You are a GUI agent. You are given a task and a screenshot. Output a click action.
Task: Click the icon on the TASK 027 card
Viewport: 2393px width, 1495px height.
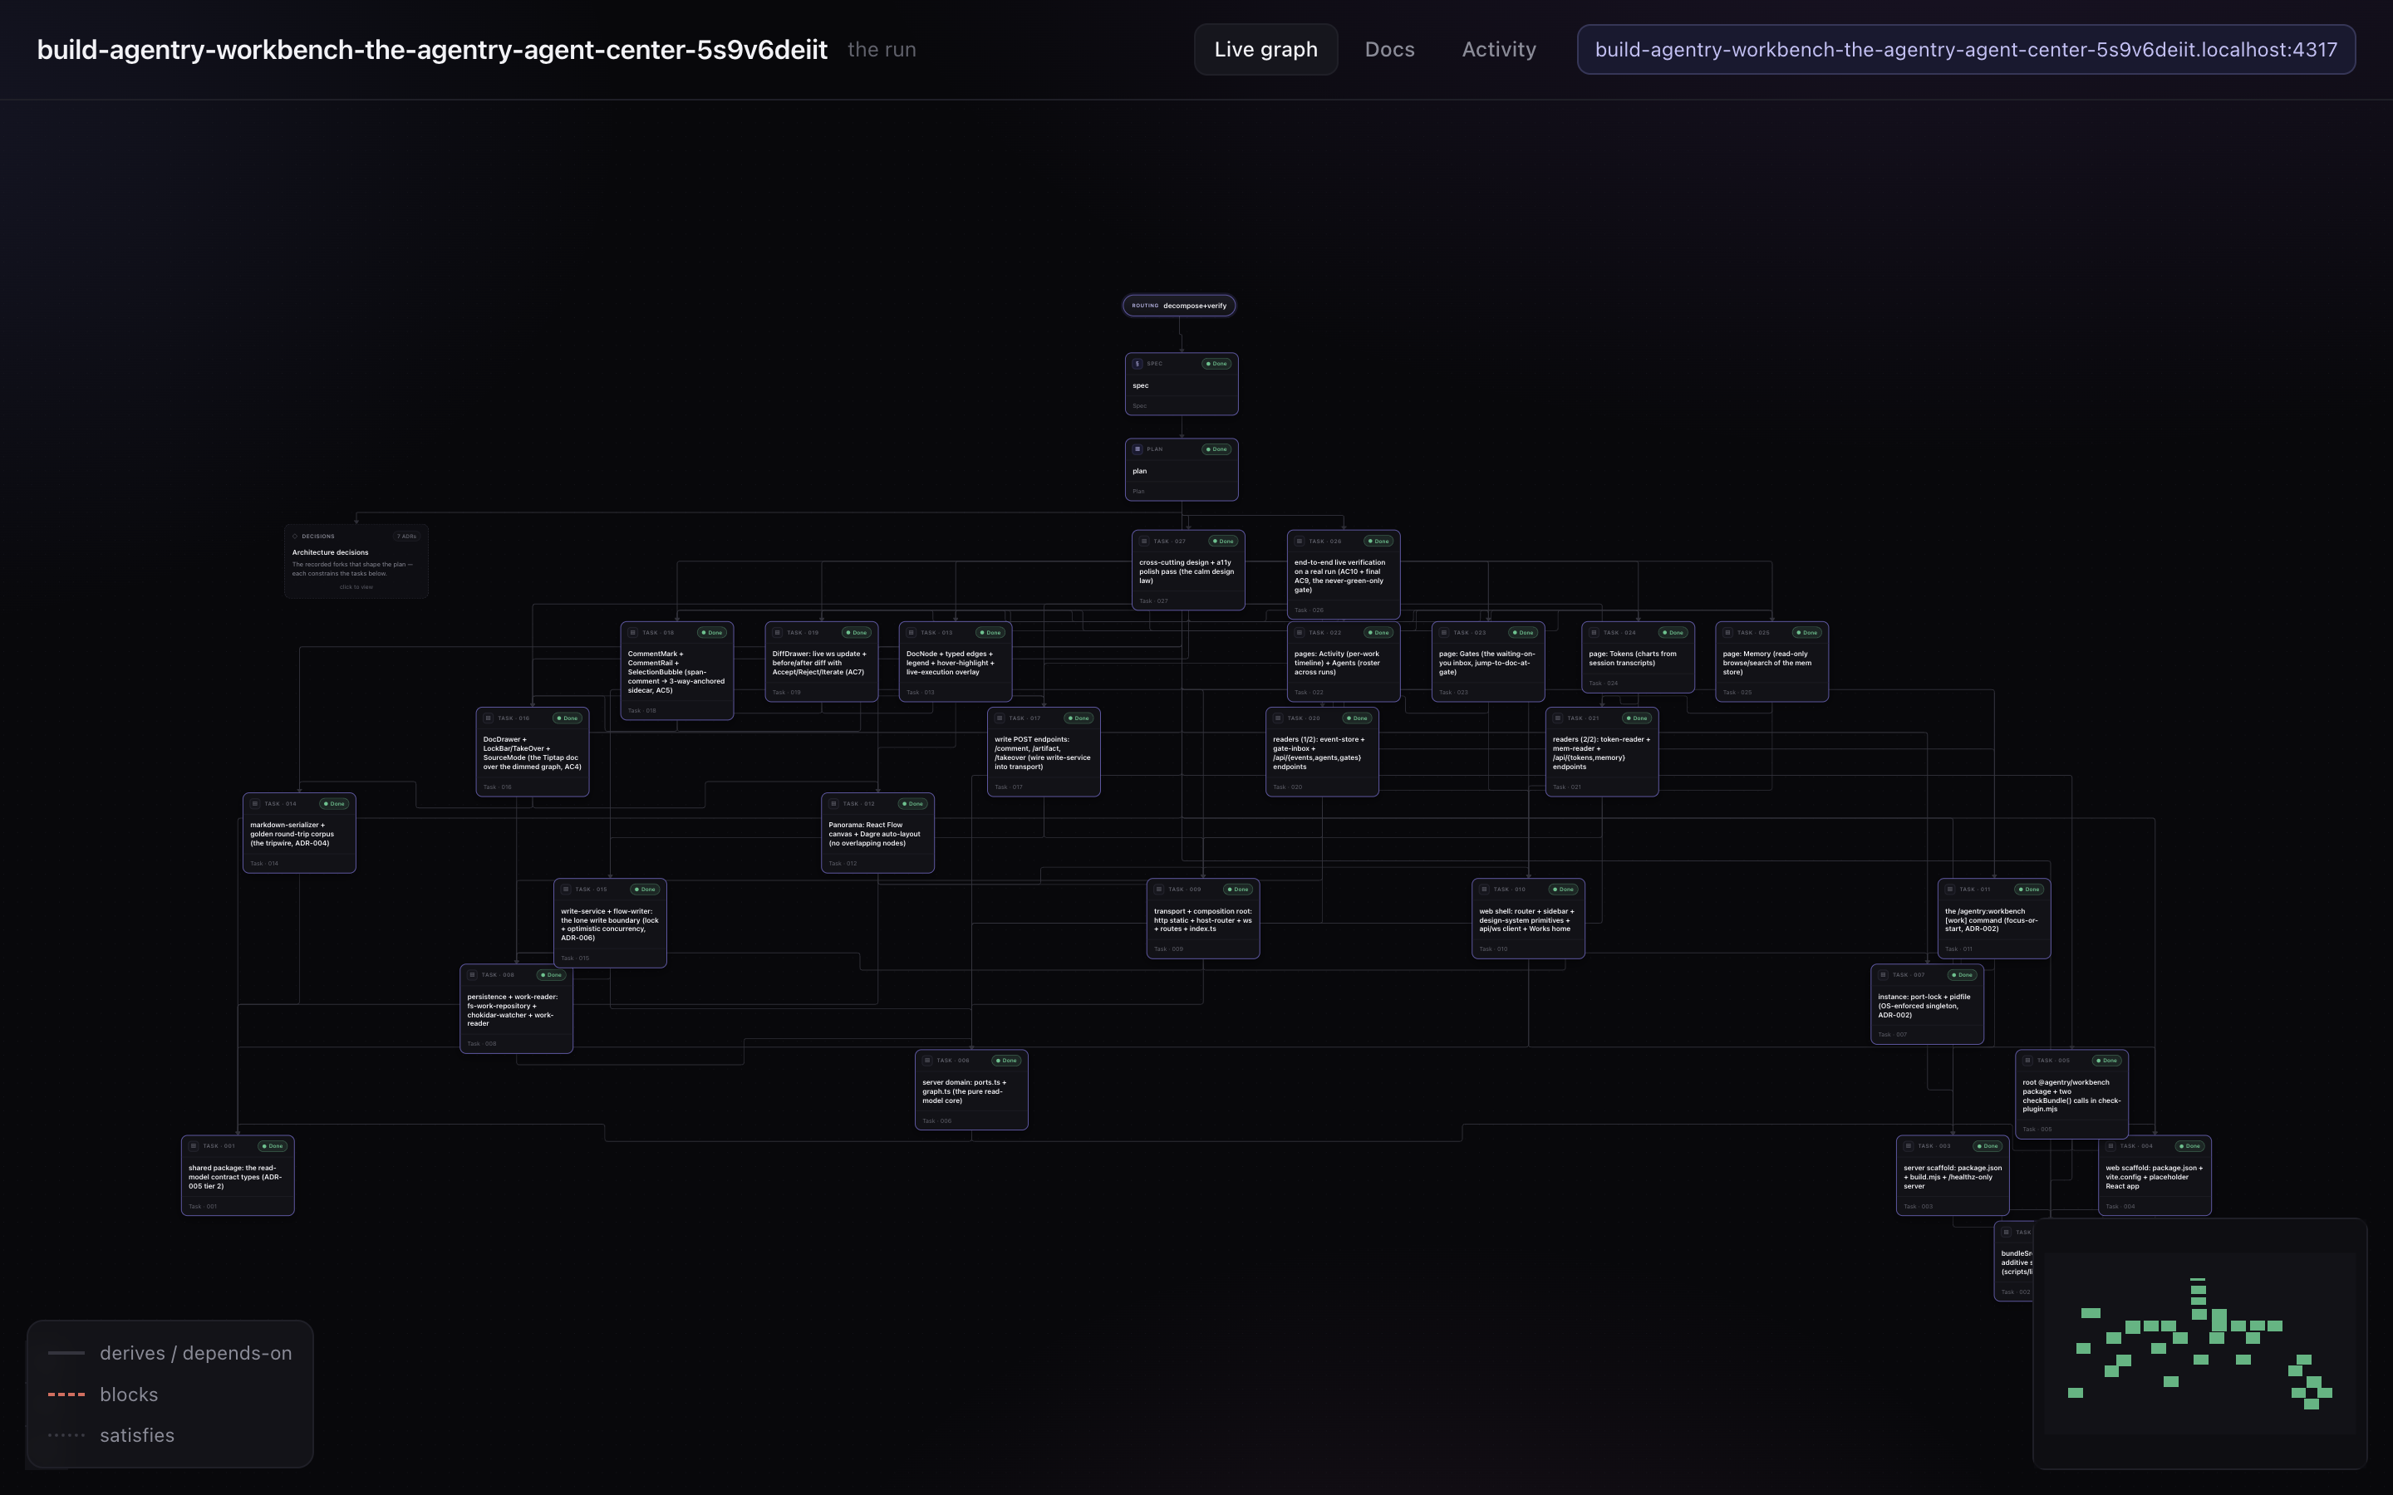click(x=1144, y=541)
